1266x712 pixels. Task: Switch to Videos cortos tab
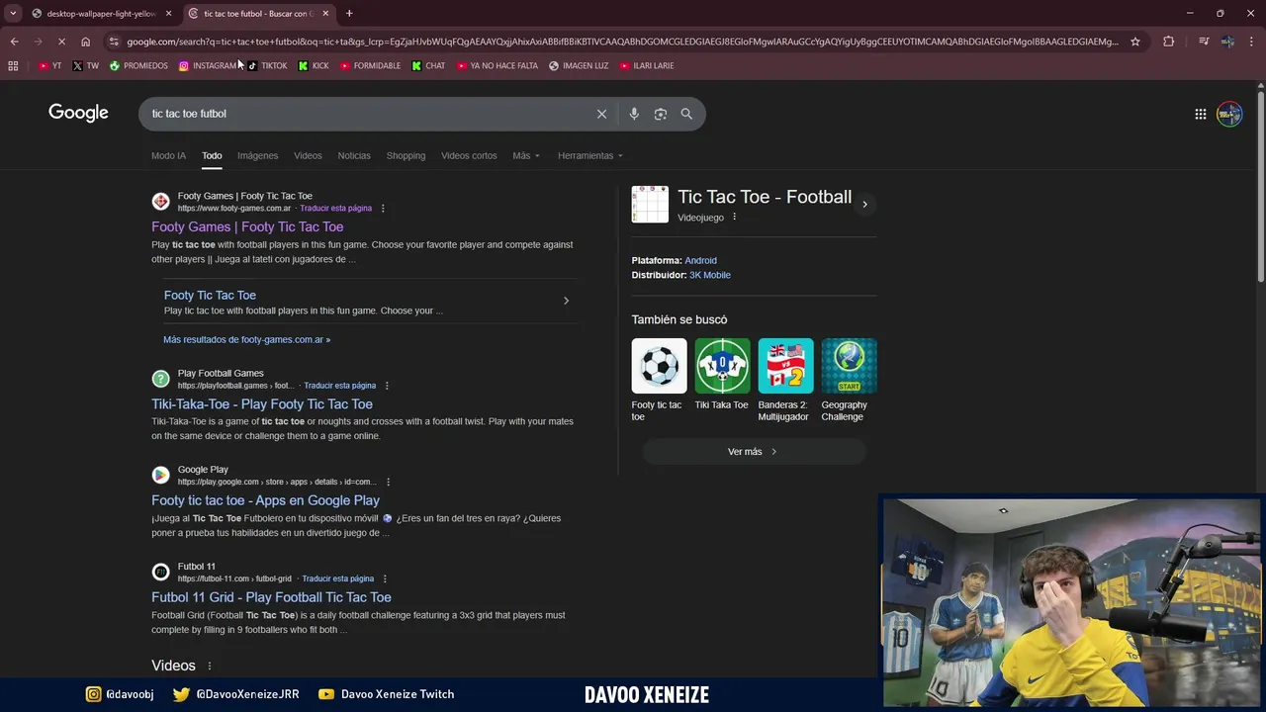469,155
